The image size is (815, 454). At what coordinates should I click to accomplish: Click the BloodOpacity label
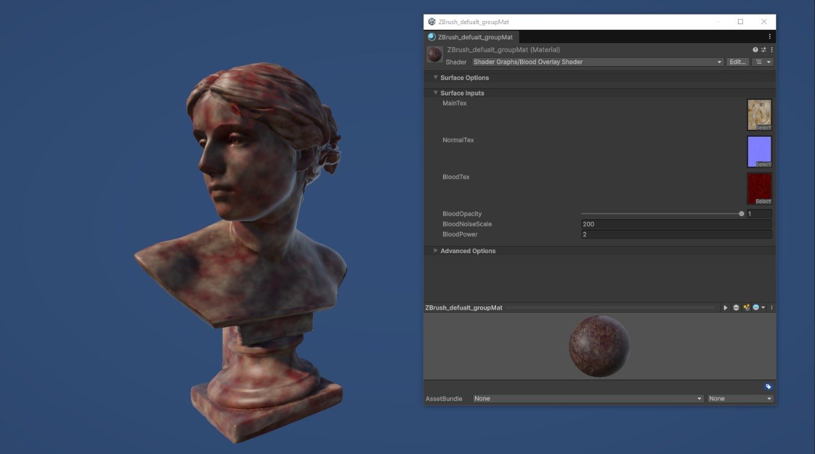462,214
